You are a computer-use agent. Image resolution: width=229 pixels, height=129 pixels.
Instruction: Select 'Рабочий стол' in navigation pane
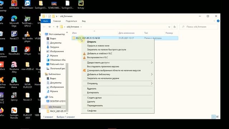(x=57, y=64)
